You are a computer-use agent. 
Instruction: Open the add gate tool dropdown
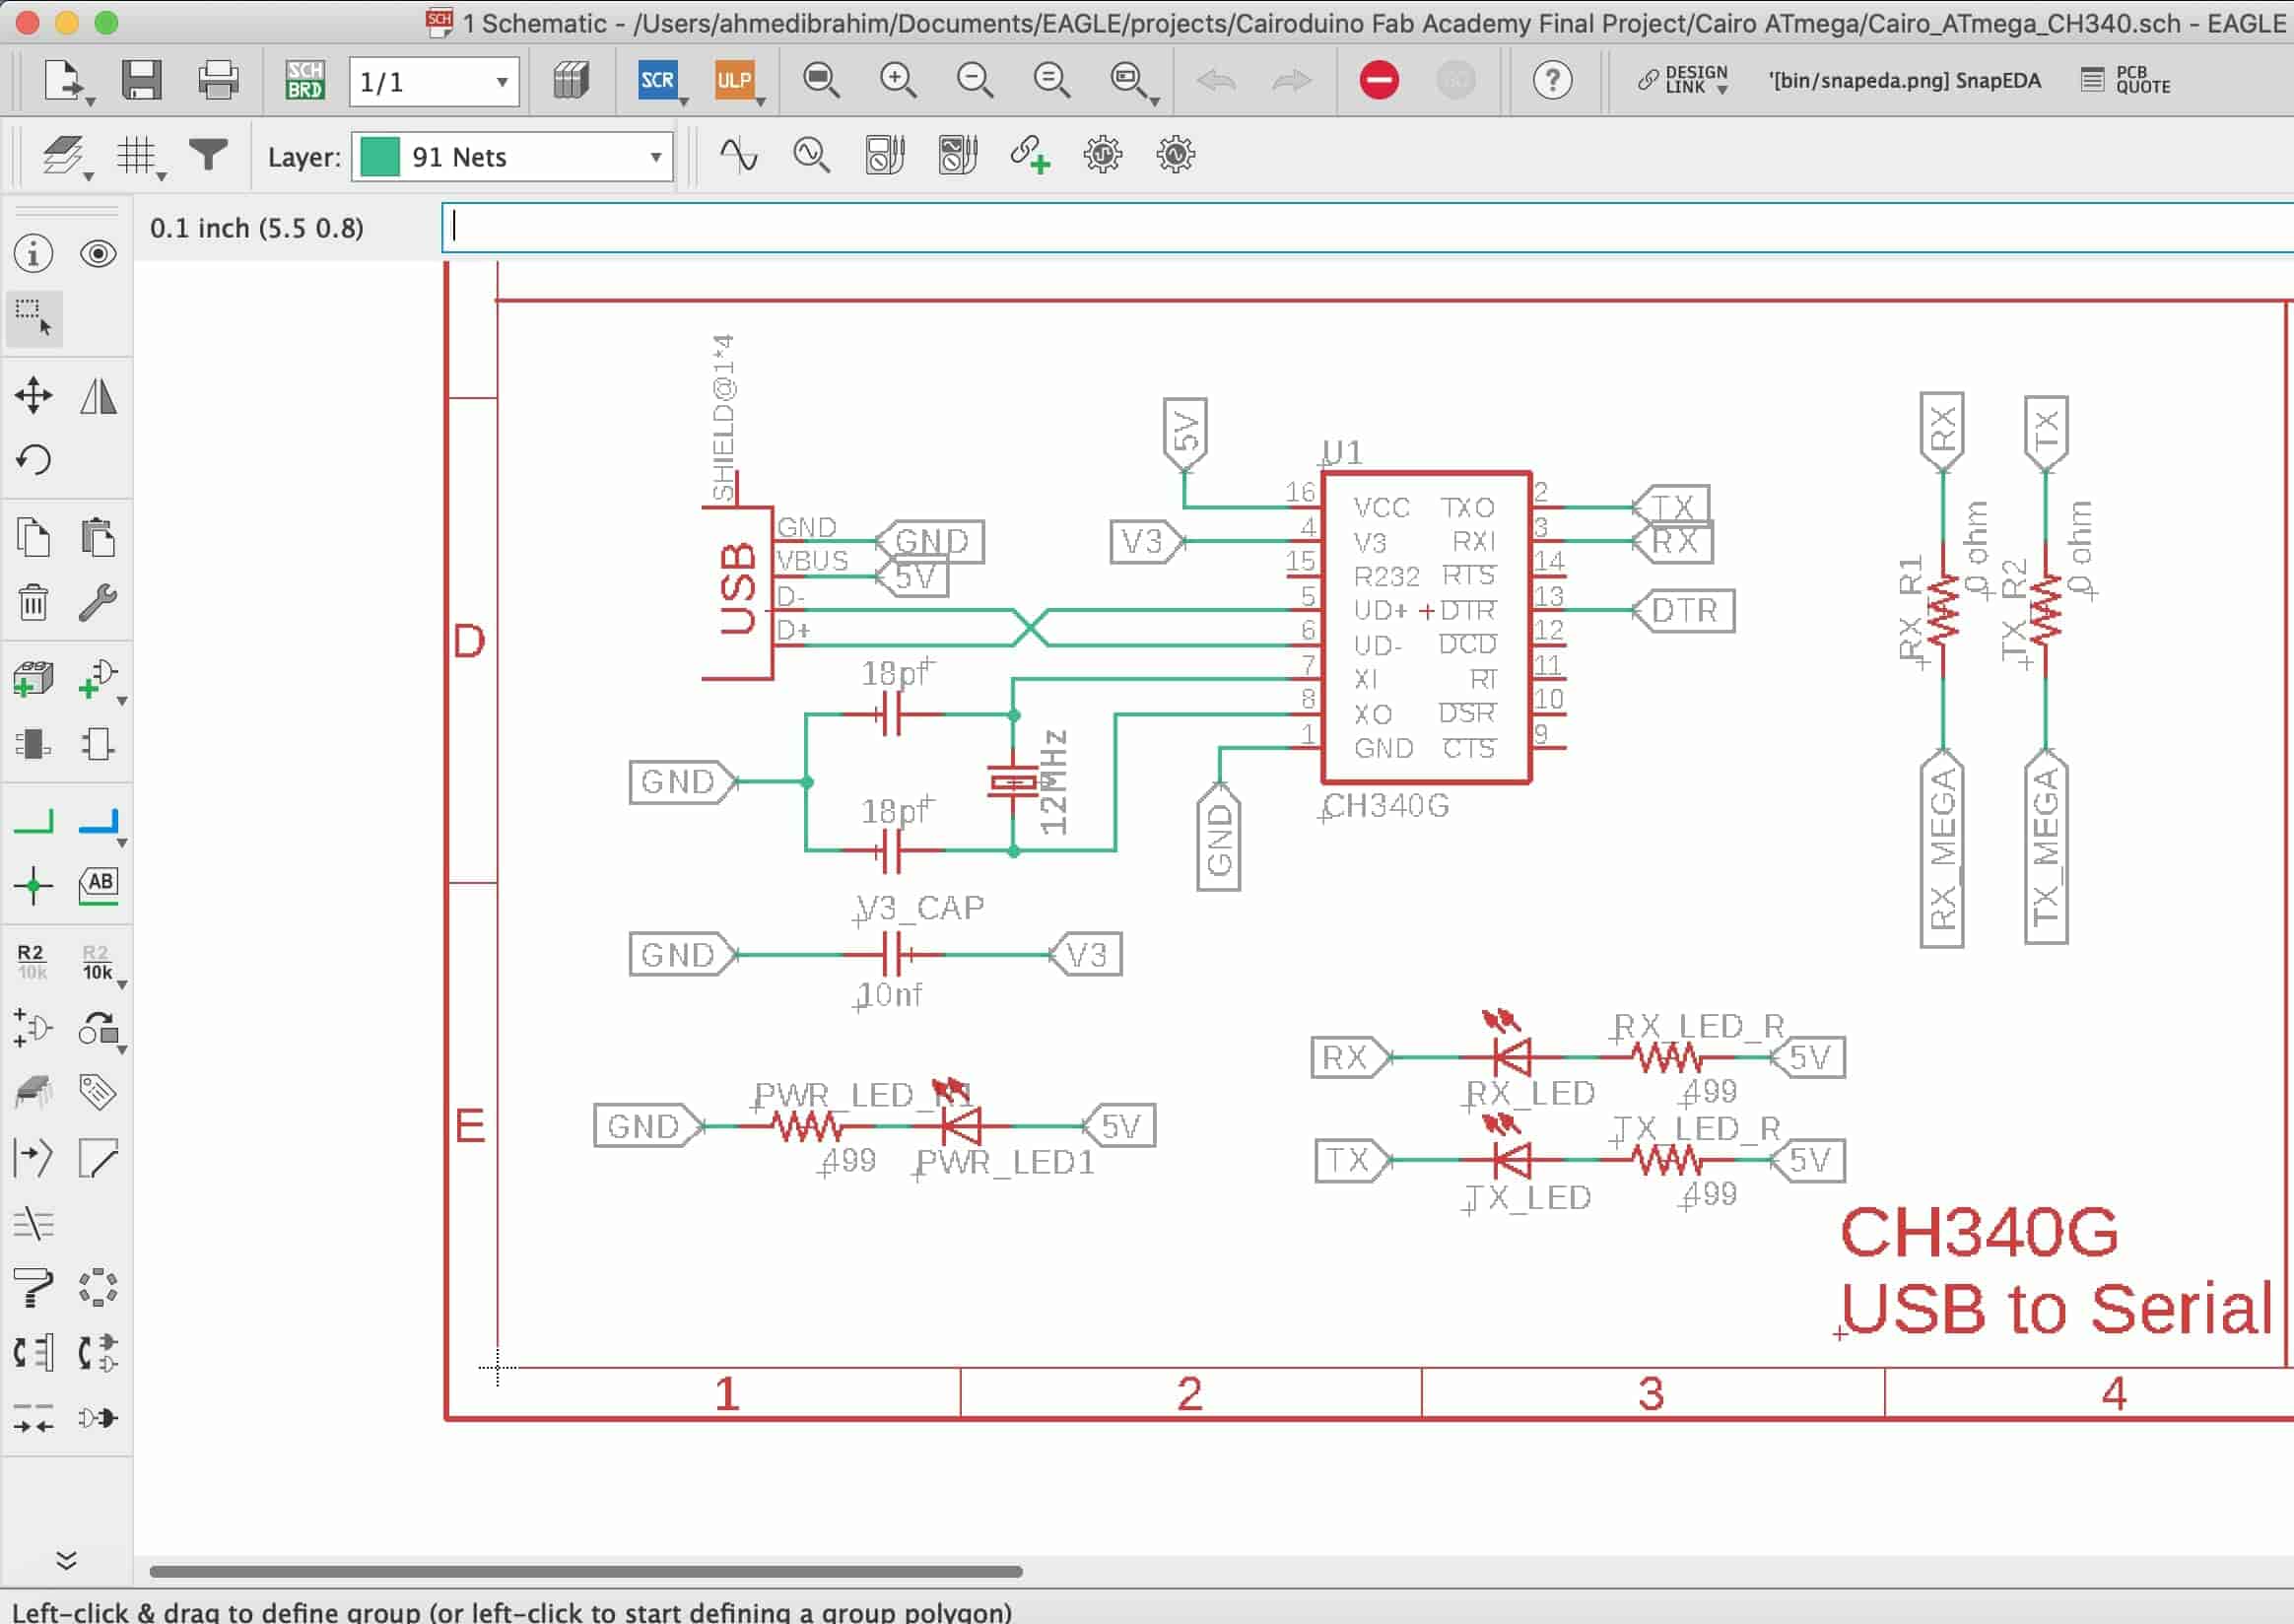(122, 702)
